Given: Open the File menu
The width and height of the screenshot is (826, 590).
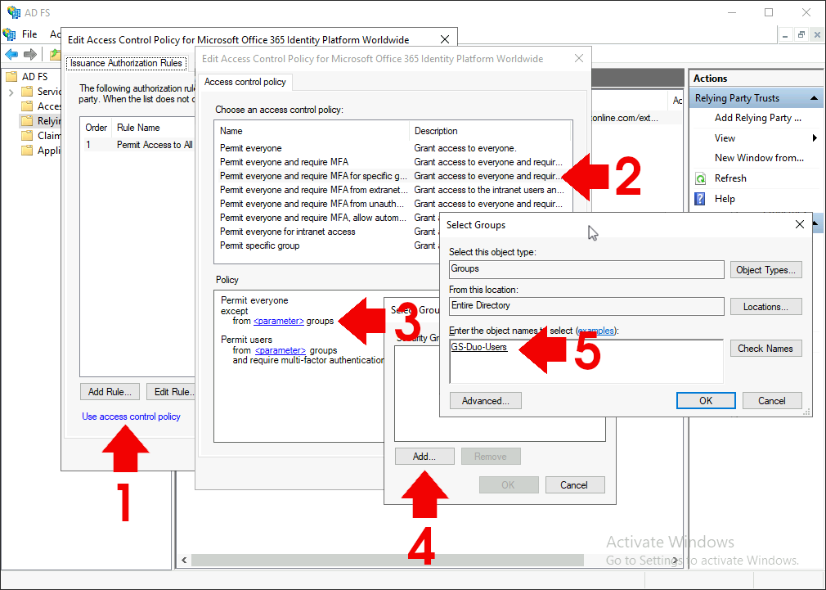Looking at the screenshot, I should point(29,34).
